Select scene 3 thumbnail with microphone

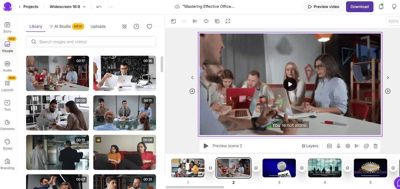[x=279, y=168]
